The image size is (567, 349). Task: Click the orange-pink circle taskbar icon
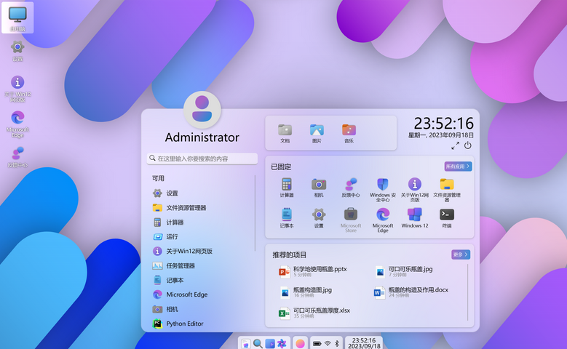point(300,344)
